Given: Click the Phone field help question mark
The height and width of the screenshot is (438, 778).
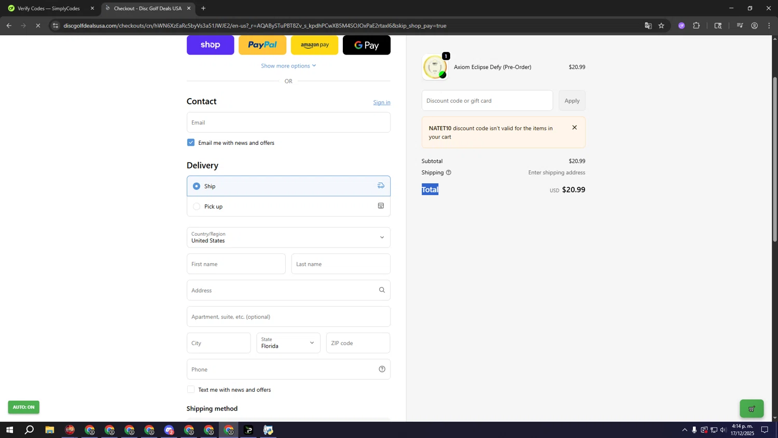Looking at the screenshot, I should point(382,369).
